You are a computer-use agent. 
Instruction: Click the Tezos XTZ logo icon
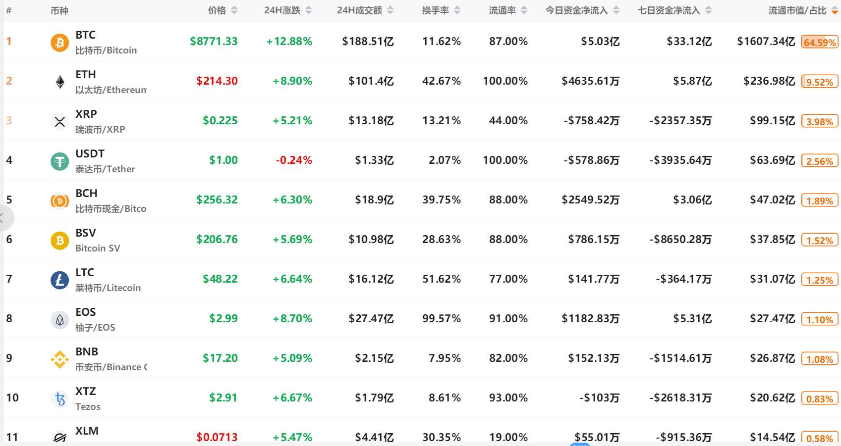60,399
